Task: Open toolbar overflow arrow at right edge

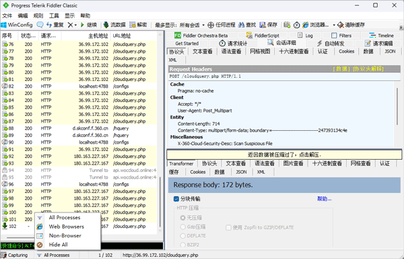Action: coord(401,28)
